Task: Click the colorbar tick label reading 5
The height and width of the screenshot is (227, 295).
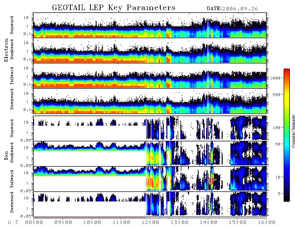Action: click(x=279, y=194)
